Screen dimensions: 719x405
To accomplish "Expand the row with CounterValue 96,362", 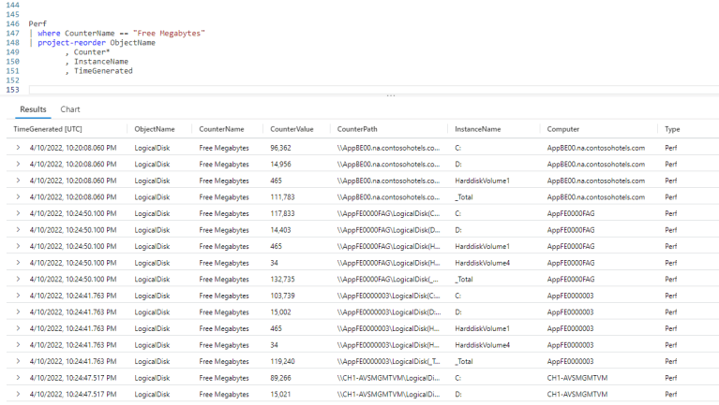I will pos(18,148).
